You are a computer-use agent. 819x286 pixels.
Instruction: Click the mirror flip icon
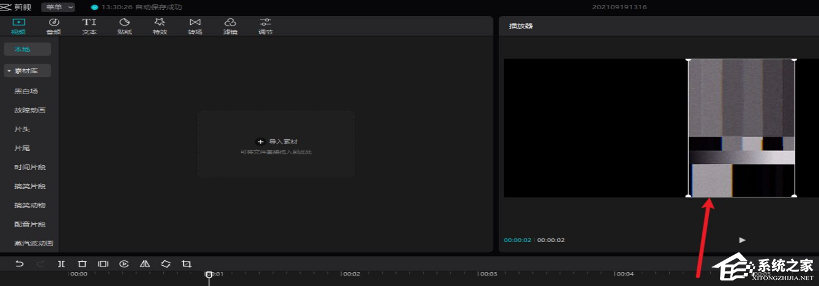coord(145,264)
